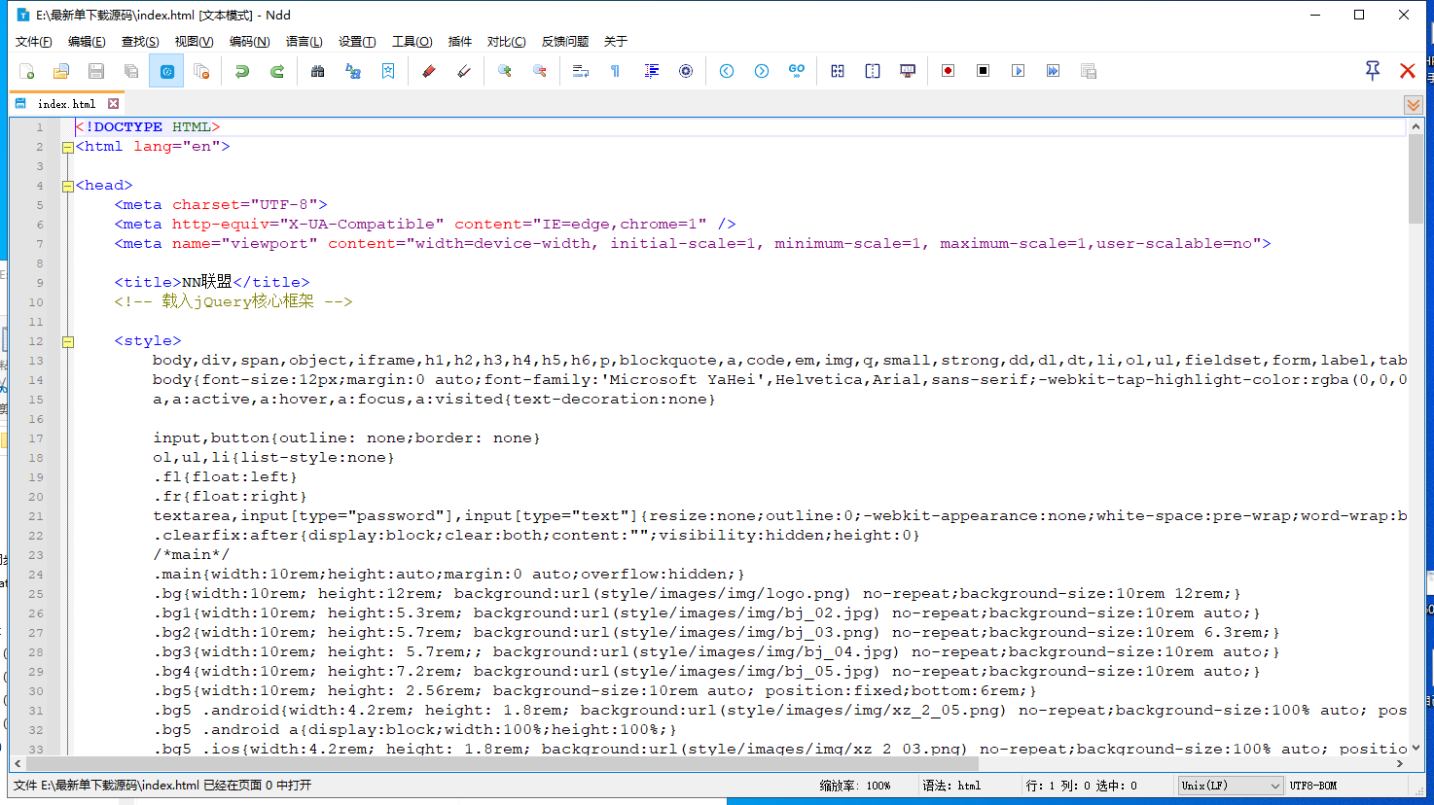Screen dimensions: 1434x805
Task: Toggle word wrap icon
Action: (581, 71)
